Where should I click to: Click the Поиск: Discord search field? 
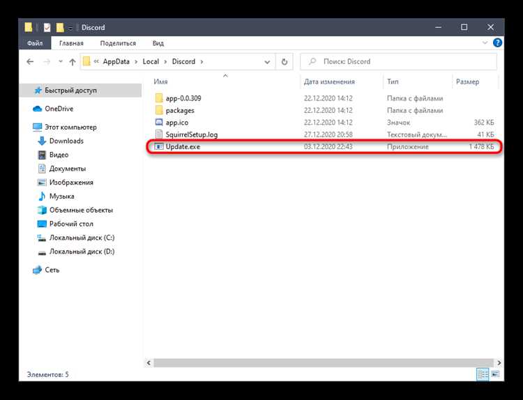coord(399,61)
